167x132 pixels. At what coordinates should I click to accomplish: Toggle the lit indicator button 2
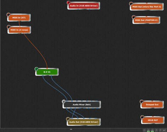[148, 130]
